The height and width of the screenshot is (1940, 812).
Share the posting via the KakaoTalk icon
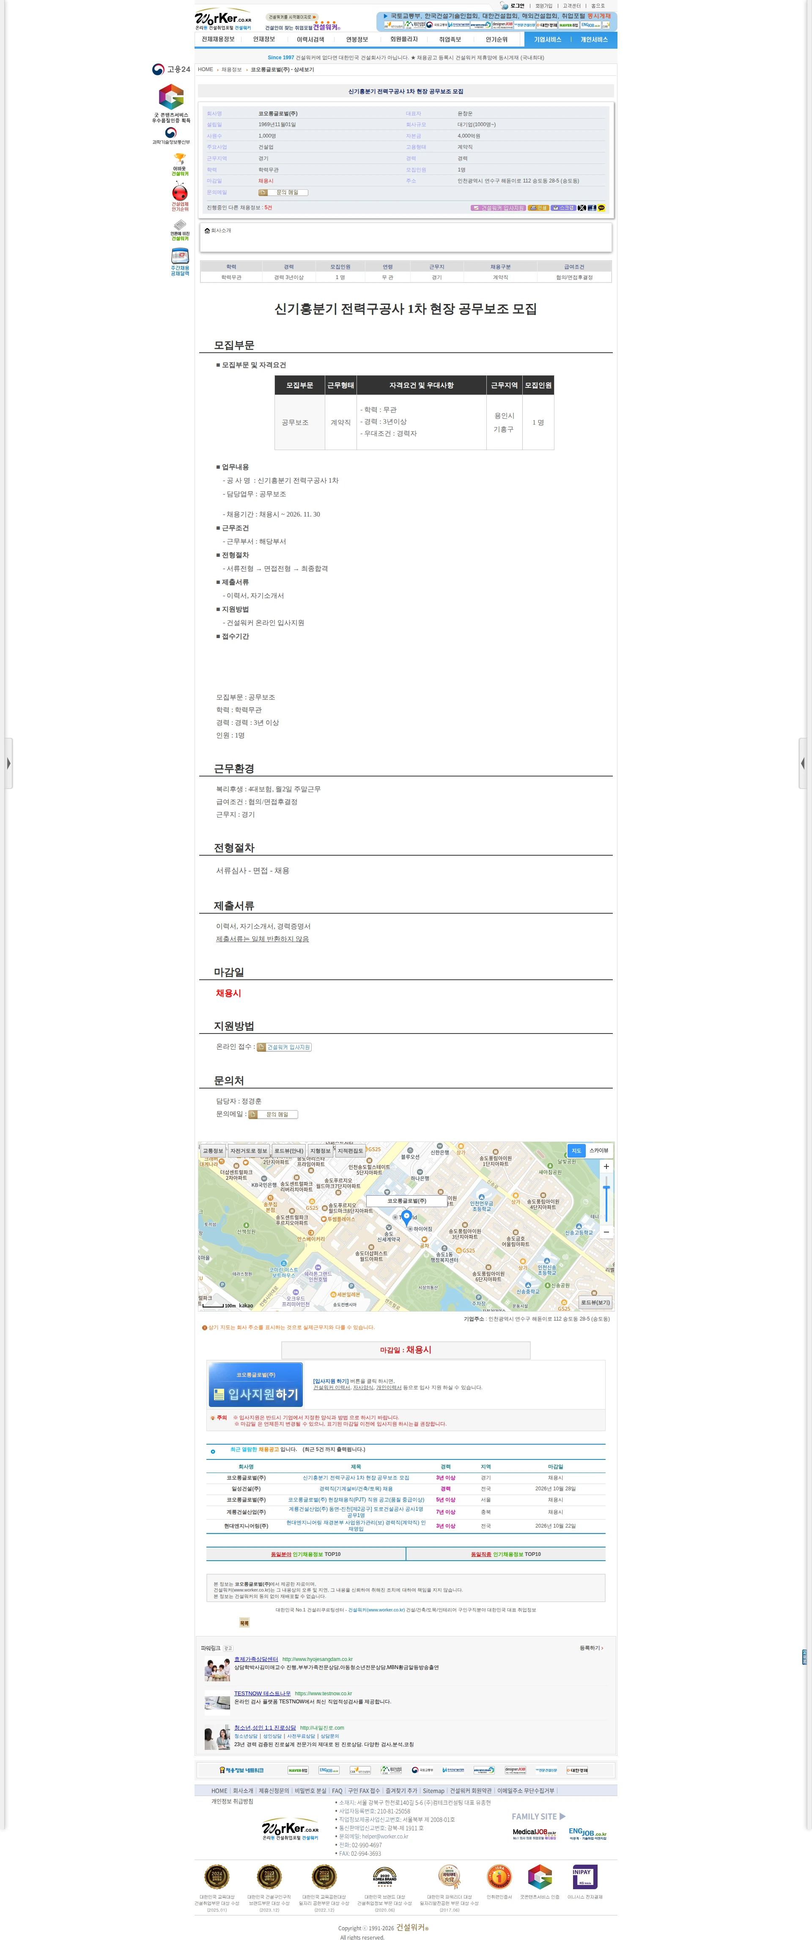(x=601, y=208)
